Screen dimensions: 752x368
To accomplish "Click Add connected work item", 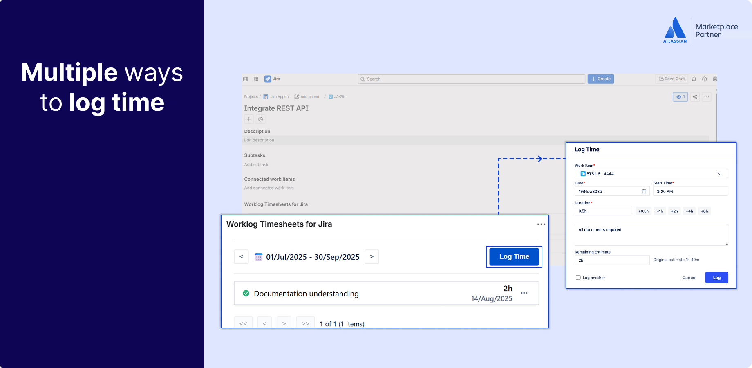I will click(x=269, y=188).
